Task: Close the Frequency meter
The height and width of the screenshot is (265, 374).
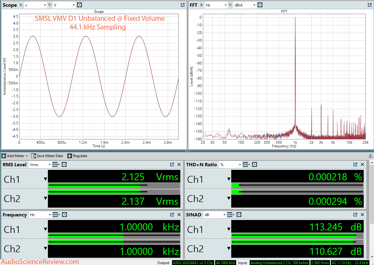Action: click(179, 215)
